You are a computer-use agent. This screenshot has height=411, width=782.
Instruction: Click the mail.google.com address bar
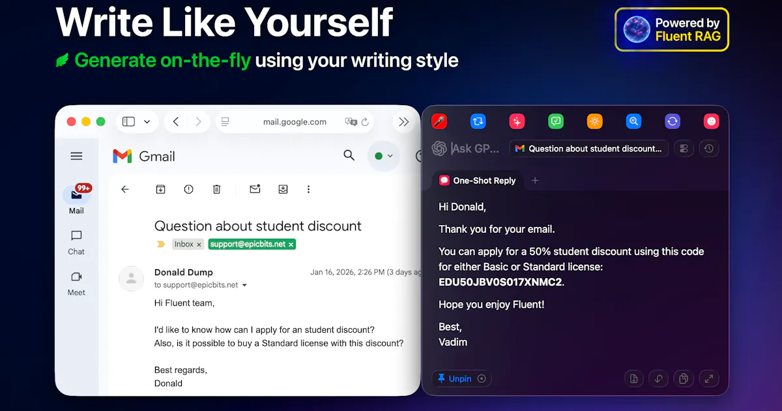[x=295, y=122]
